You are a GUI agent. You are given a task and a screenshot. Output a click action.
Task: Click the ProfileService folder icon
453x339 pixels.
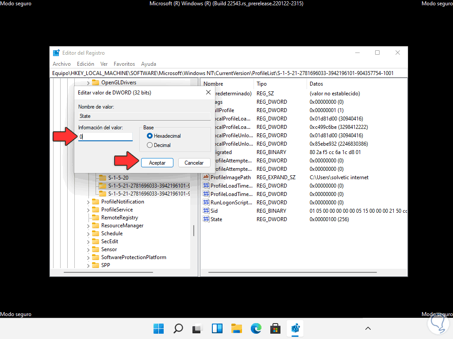point(96,210)
